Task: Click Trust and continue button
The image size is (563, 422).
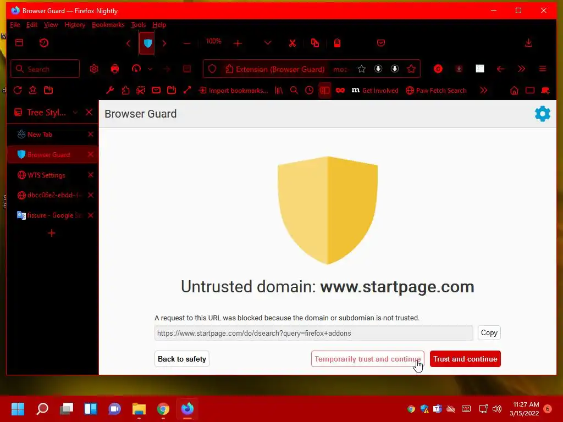Action: pyautogui.click(x=465, y=359)
